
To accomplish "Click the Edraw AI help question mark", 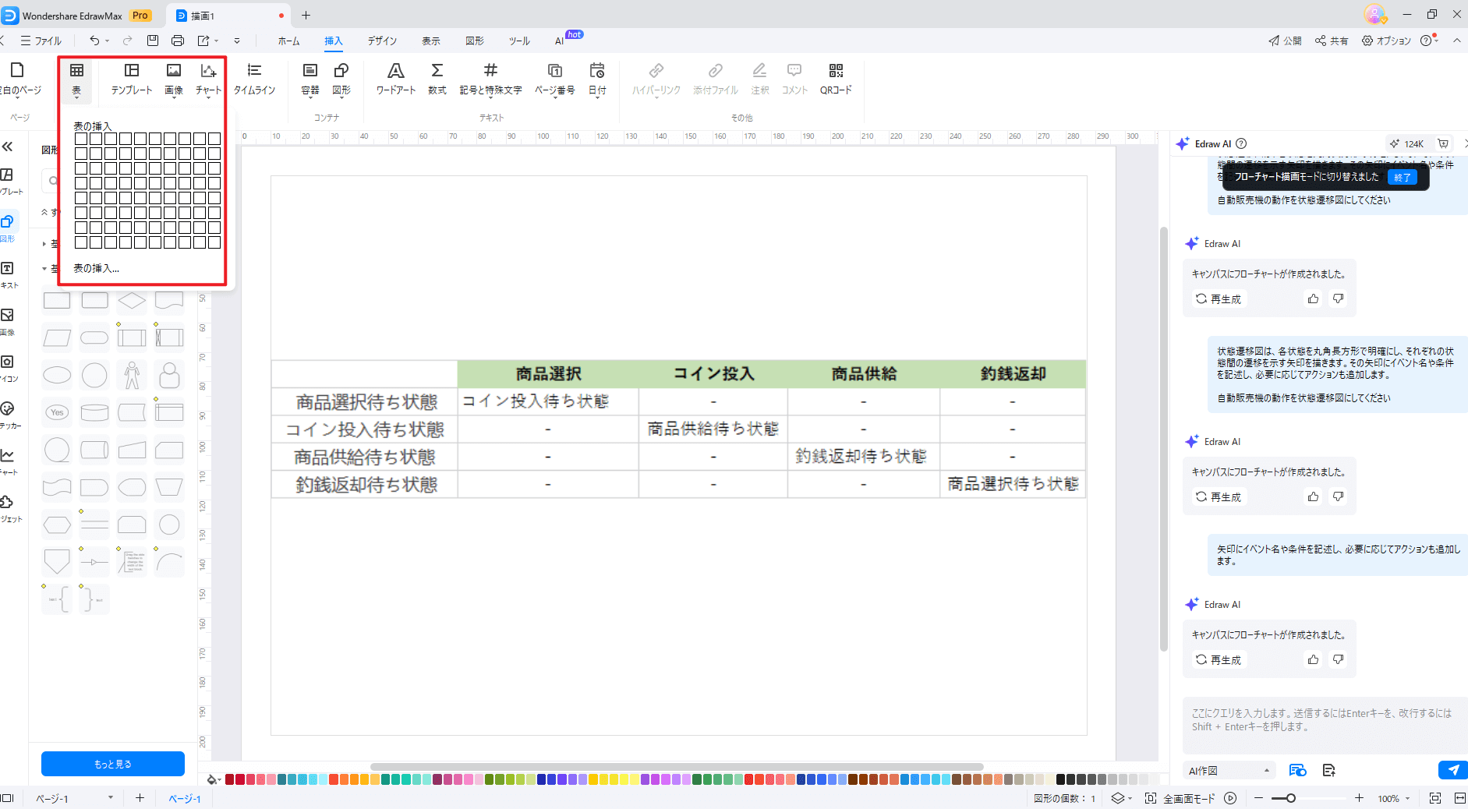I will point(1241,143).
